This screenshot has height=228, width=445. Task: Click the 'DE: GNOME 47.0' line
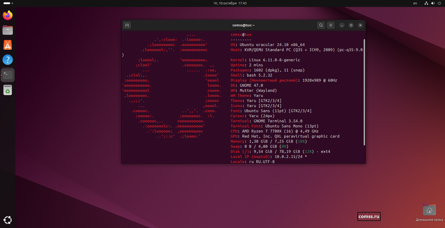point(247,85)
